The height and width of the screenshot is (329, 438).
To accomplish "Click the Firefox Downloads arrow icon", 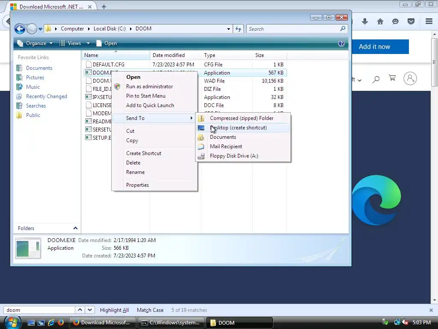I will point(365,21).
